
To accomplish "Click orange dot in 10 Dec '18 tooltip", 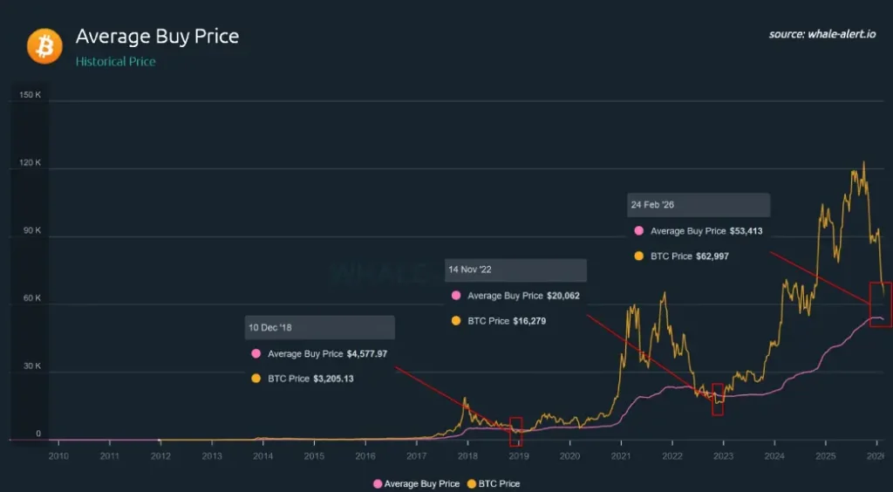I will (x=256, y=379).
